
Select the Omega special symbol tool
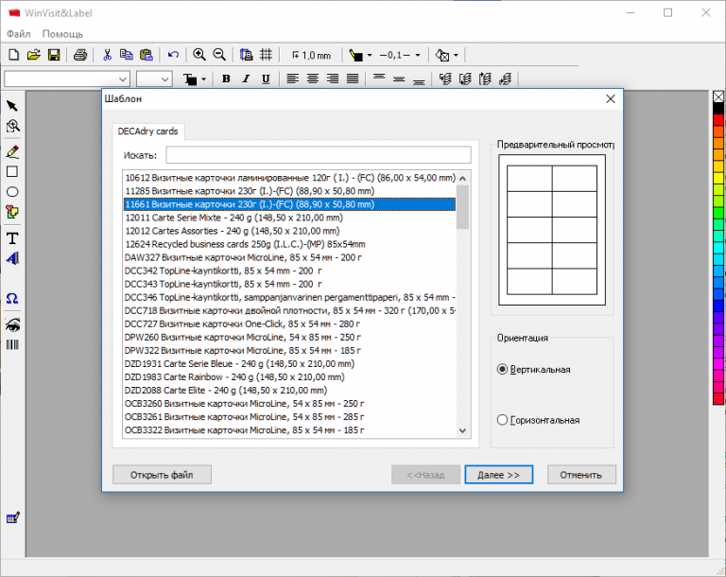coord(12,299)
